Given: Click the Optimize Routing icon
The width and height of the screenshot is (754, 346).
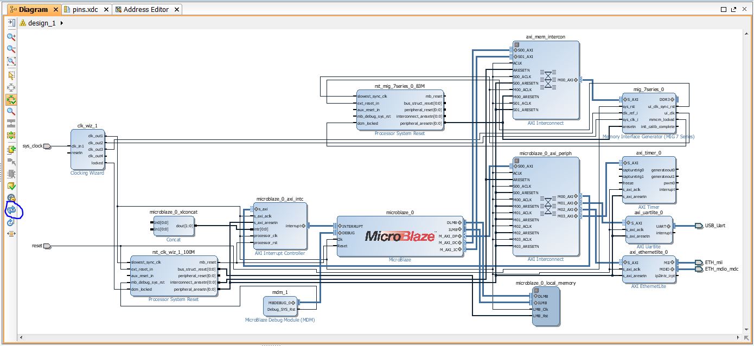Looking at the screenshot, I should tap(11, 222).
